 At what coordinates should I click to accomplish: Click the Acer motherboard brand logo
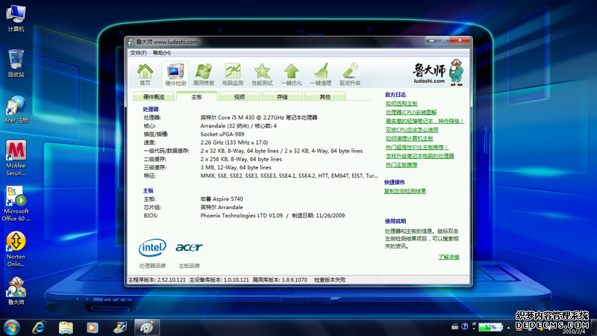pyautogui.click(x=189, y=248)
